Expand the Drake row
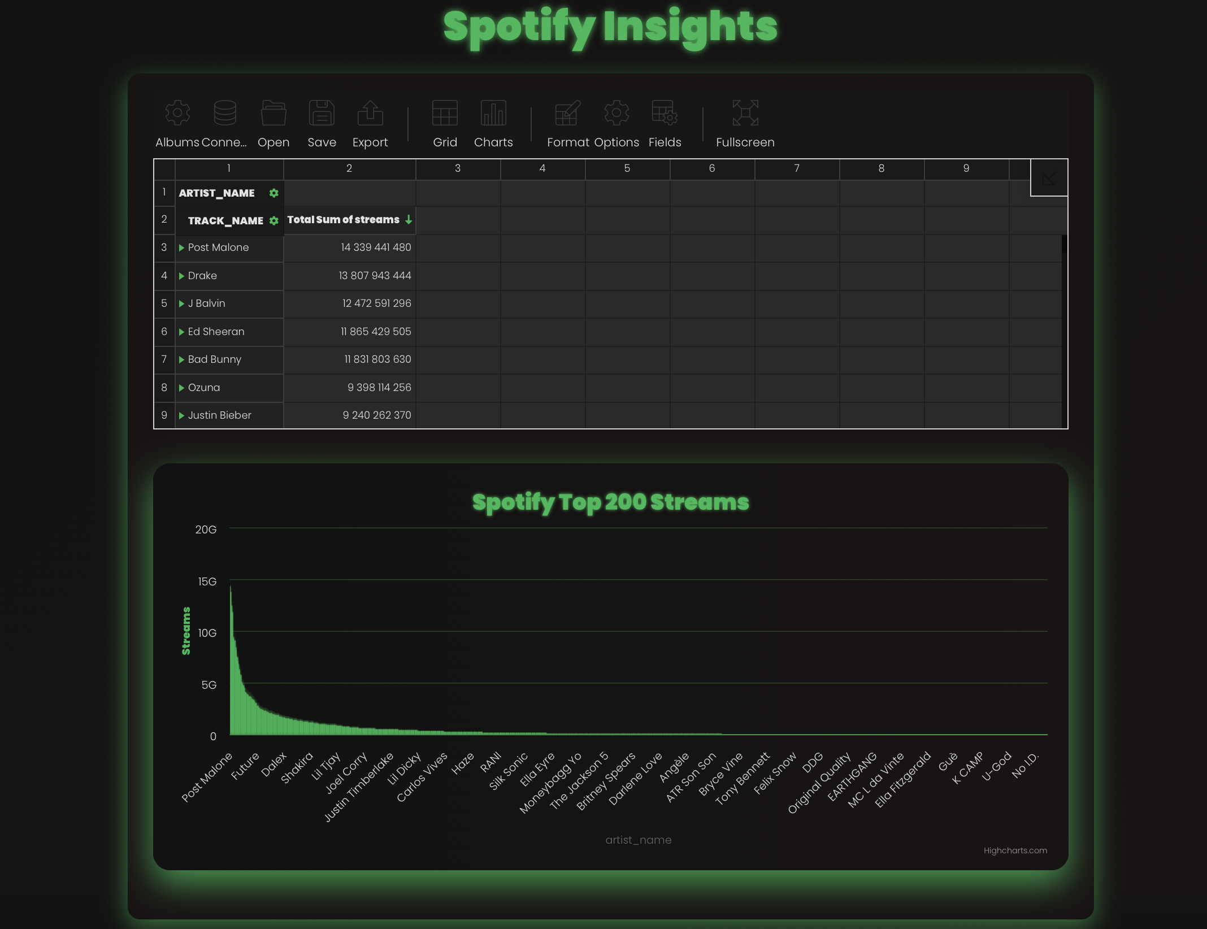Image resolution: width=1207 pixels, height=929 pixels. (x=182, y=276)
